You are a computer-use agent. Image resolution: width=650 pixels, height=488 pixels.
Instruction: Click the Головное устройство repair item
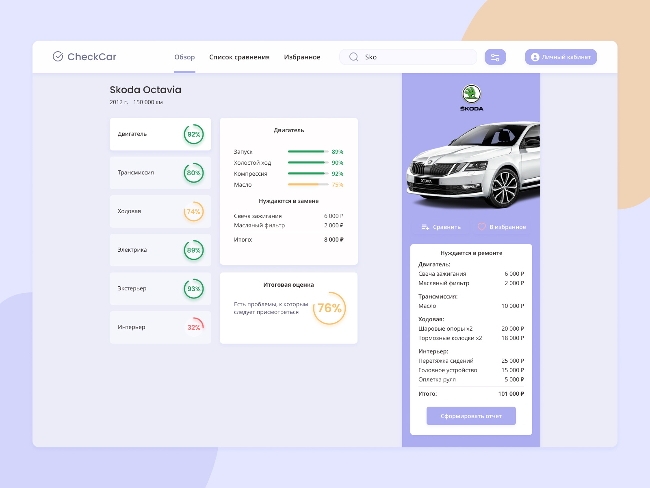(471, 370)
